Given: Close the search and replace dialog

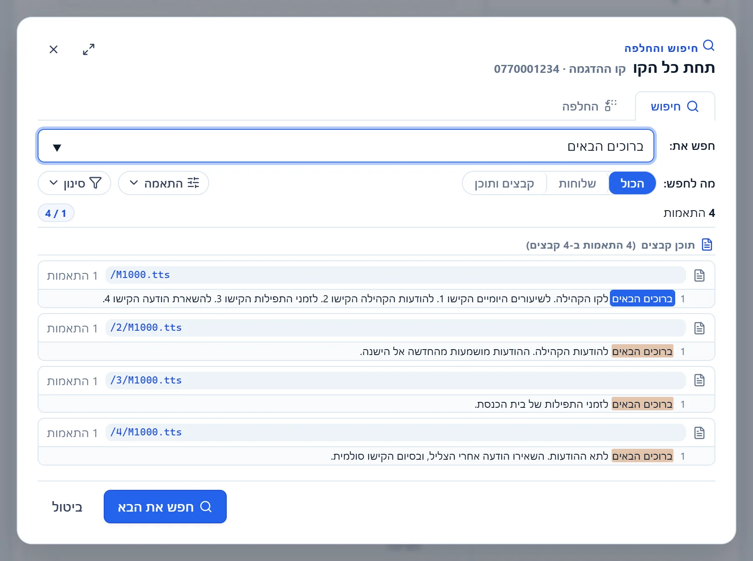Looking at the screenshot, I should [x=54, y=49].
